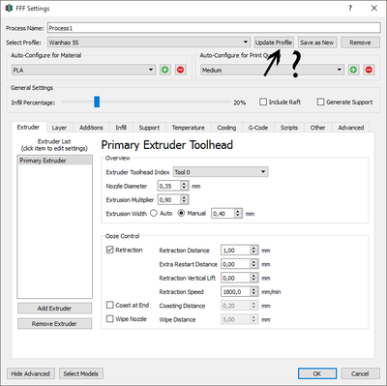This screenshot has width=387, height=386.
Task: Click the Extrusion Multiplier spinner arrows
Action: coord(184,199)
